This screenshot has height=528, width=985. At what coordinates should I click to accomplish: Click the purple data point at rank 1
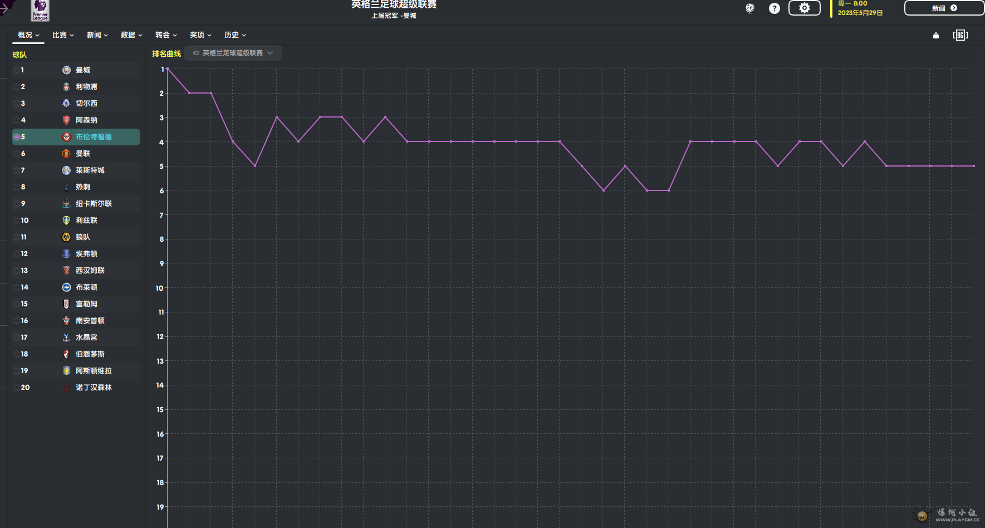168,69
